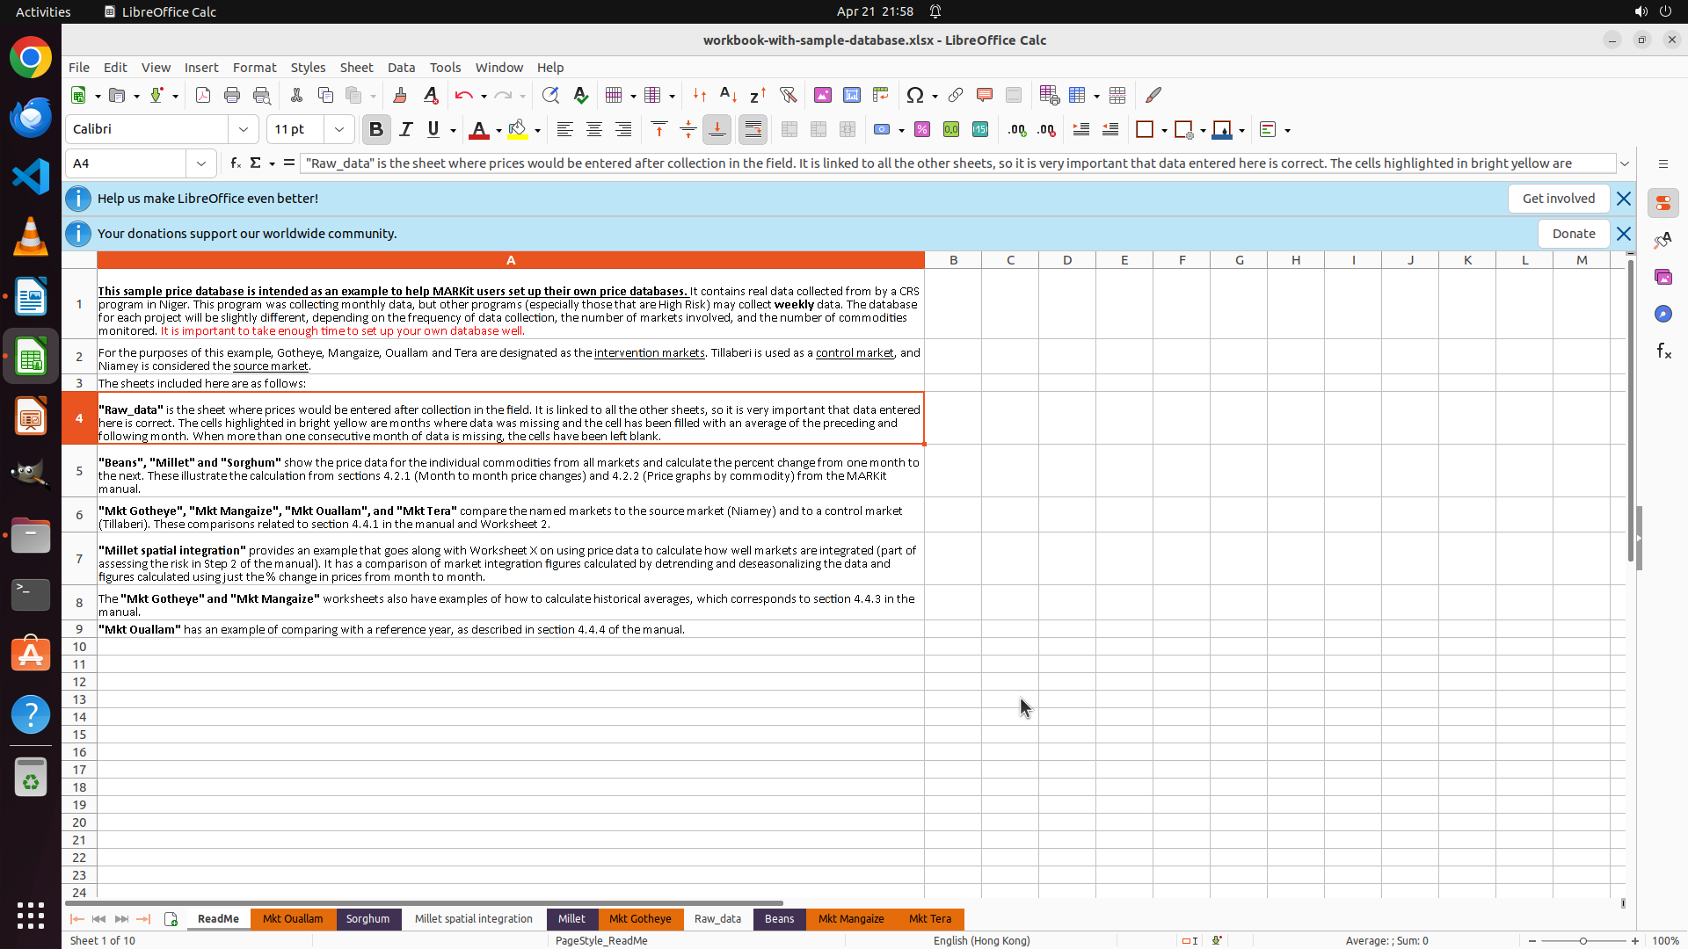
Task: Toggle Bold formatting
Action: 376,129
